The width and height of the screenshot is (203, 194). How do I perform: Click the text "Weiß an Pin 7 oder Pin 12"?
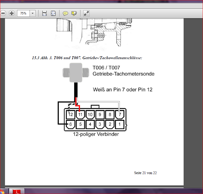[x=123, y=90]
